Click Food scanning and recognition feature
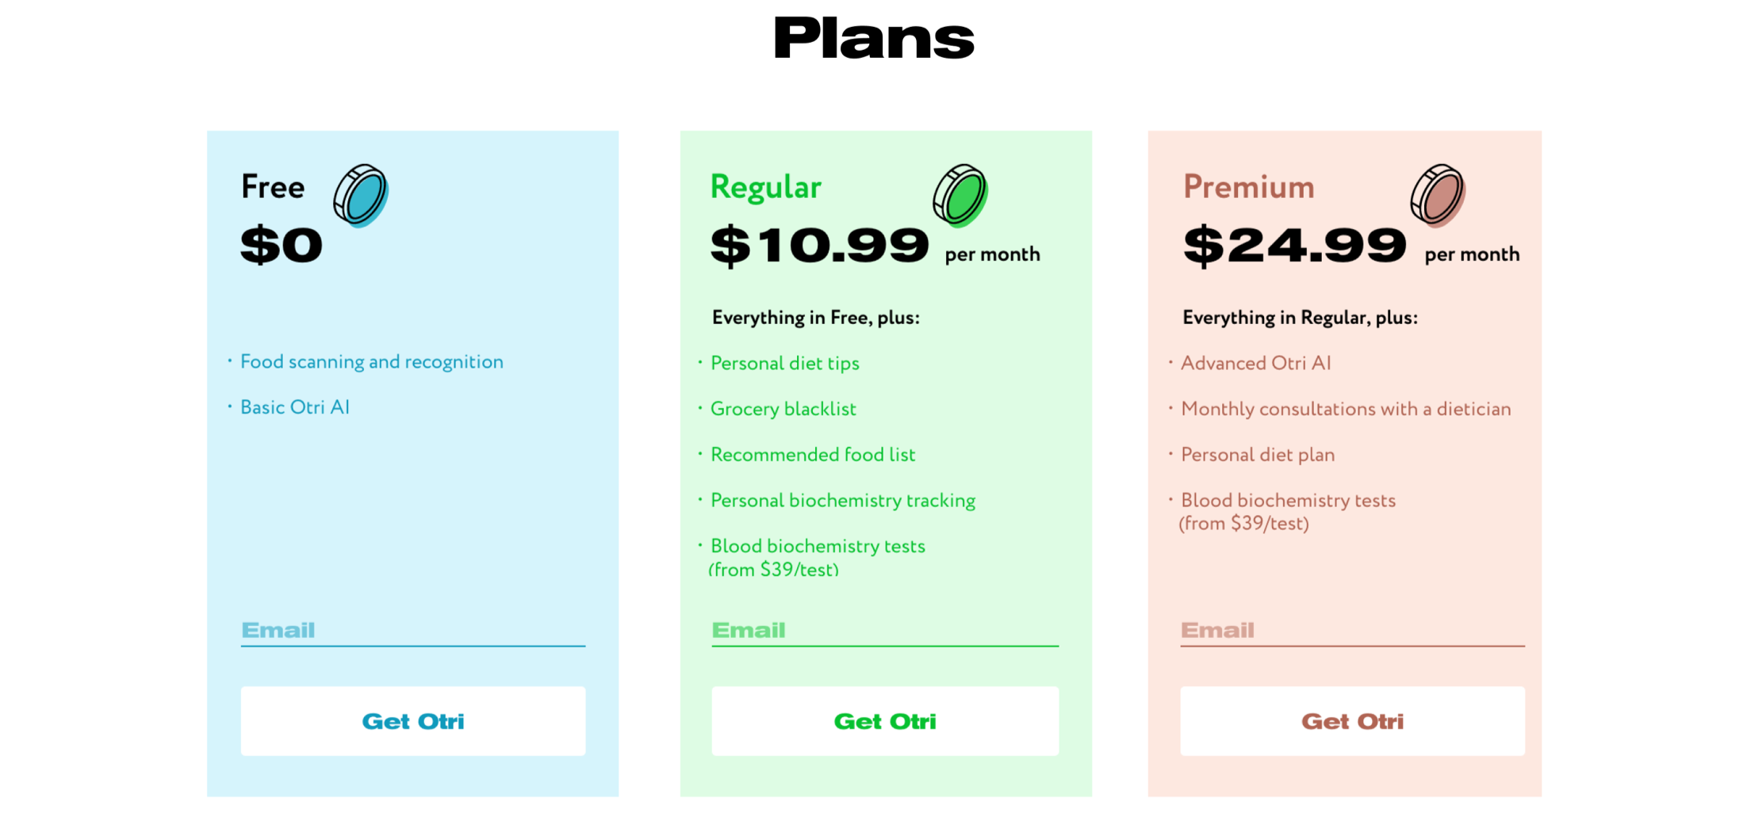1747x817 pixels. [x=371, y=362]
